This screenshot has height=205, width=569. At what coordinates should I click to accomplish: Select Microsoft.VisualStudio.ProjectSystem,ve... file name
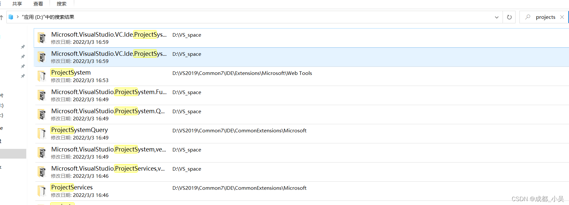pos(109,149)
